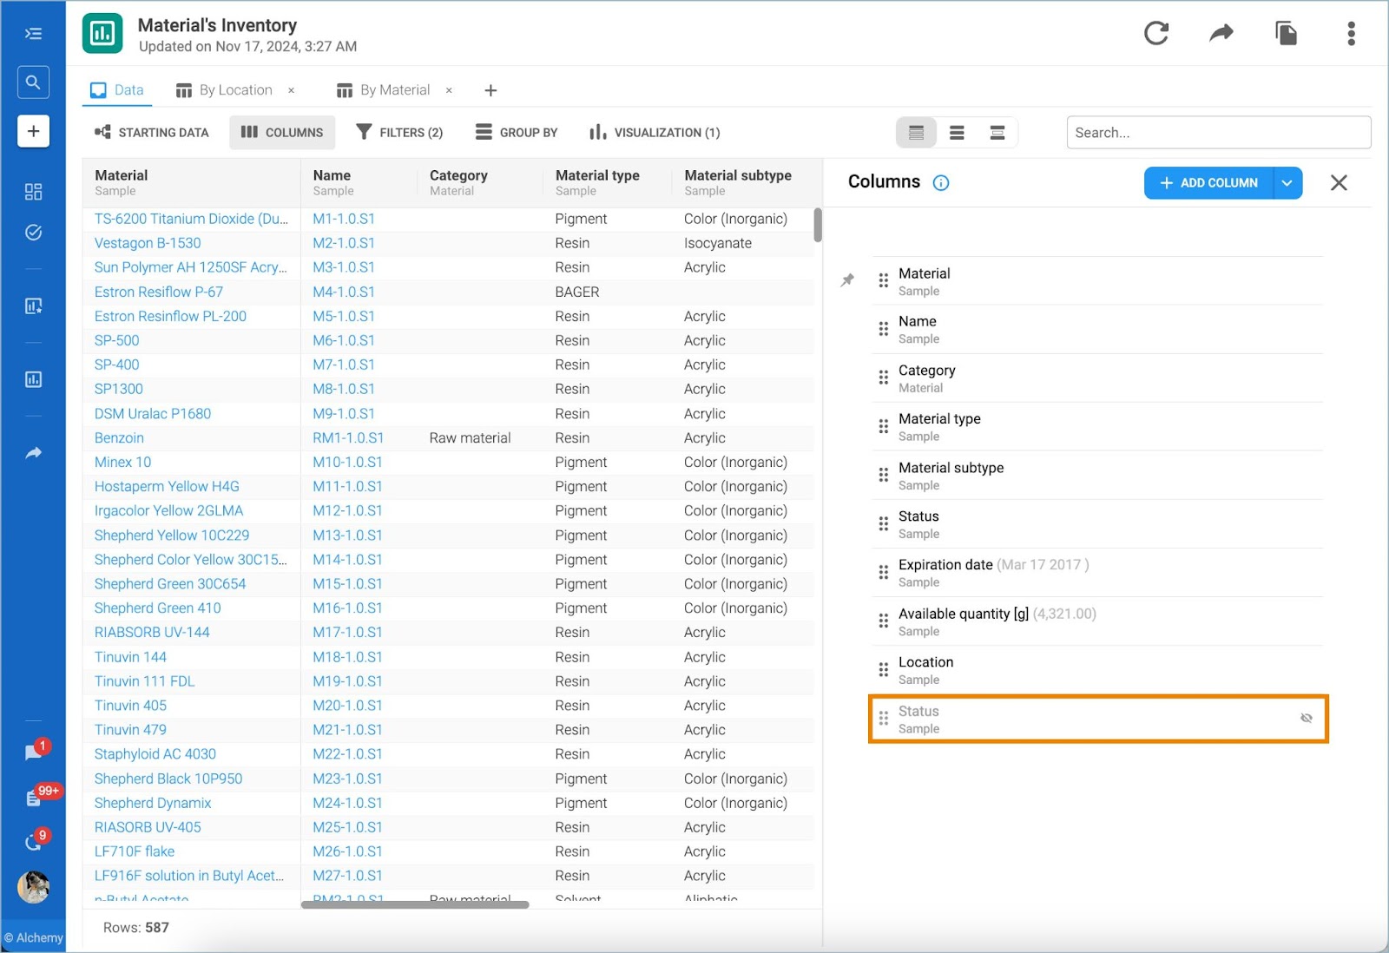Click the sidebar plus create button
The height and width of the screenshot is (953, 1389).
coord(33,131)
